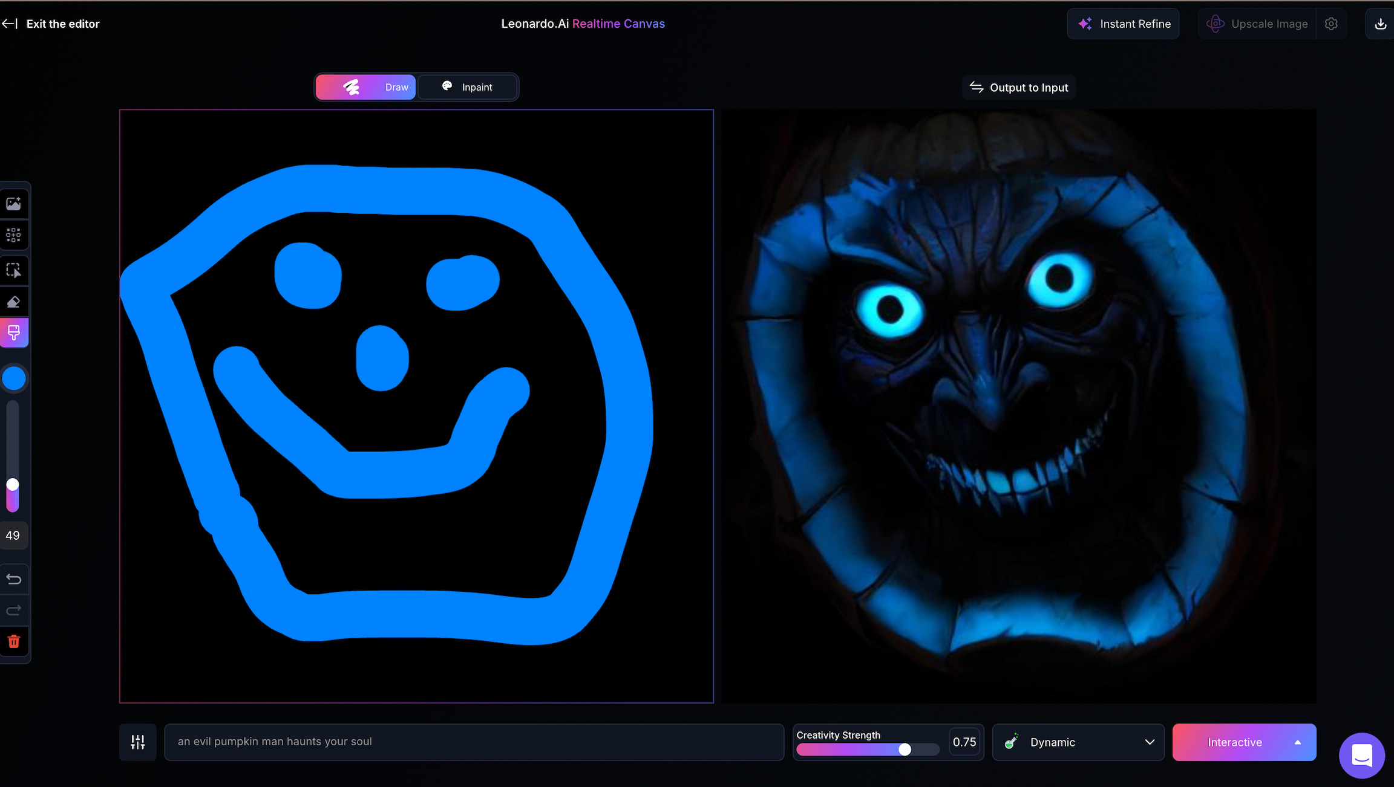Open upscale settings gear
1394x787 pixels.
pos(1331,24)
